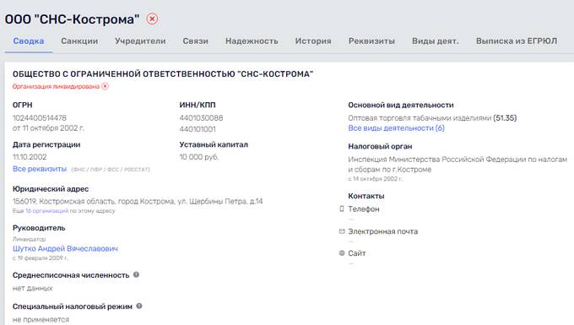
Task: Switch to Виды деят. tab
Action: [x=436, y=41]
